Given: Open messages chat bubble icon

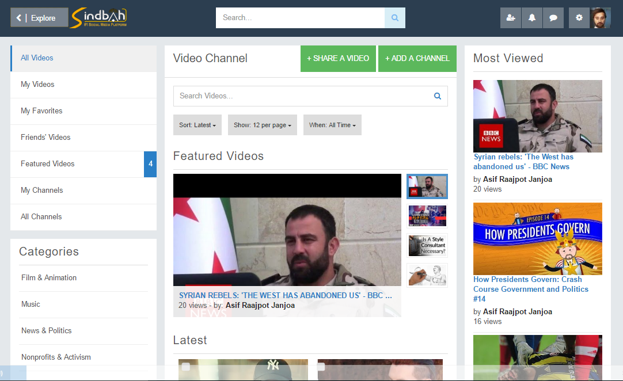Looking at the screenshot, I should coord(553,18).
